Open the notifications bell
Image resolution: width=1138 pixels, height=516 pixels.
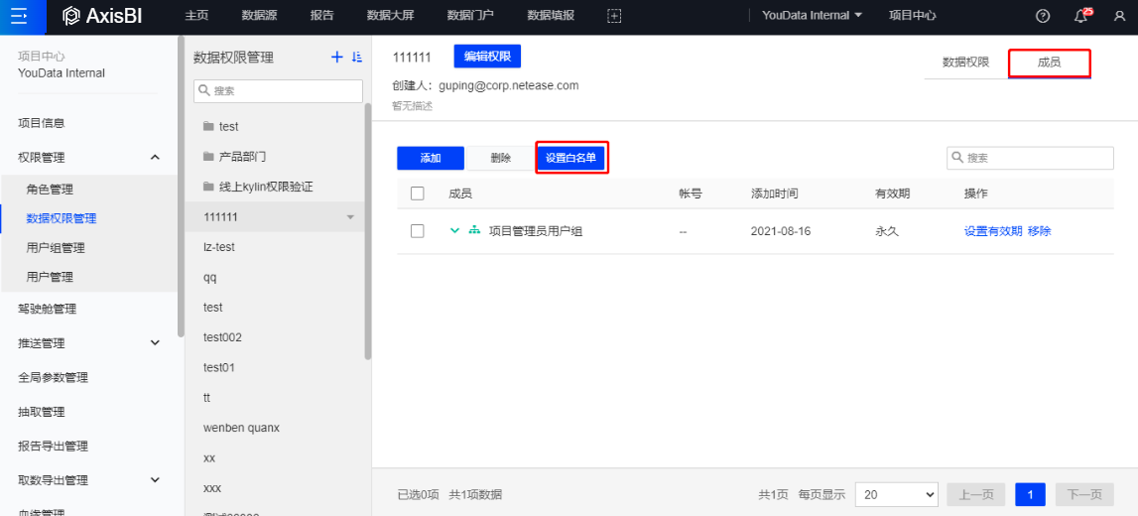1081,16
